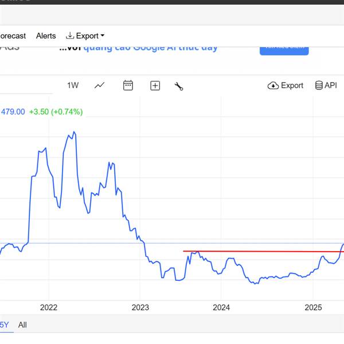Open the calendar date range picker
This screenshot has height=344, width=344.
point(128,85)
